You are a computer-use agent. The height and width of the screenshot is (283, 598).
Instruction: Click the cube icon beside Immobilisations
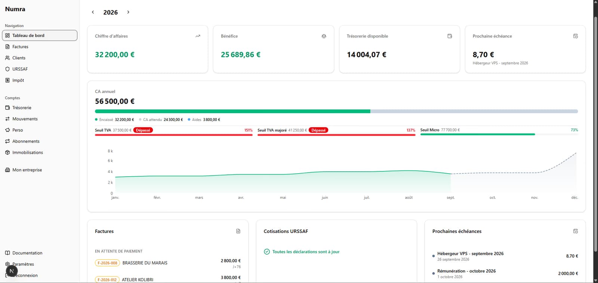(x=7, y=152)
